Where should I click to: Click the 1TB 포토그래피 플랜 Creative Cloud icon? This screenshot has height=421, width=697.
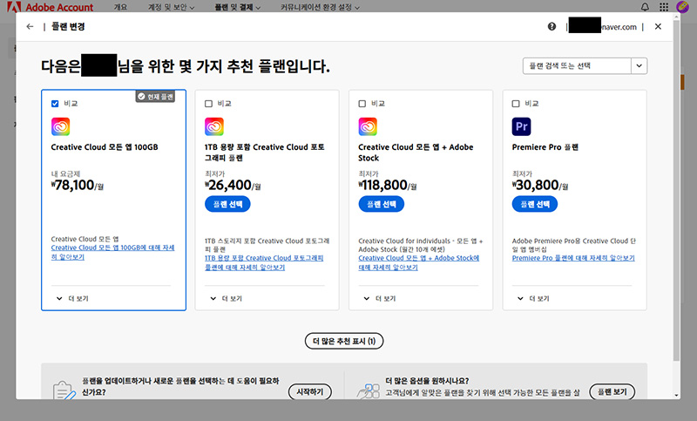pyautogui.click(x=214, y=126)
